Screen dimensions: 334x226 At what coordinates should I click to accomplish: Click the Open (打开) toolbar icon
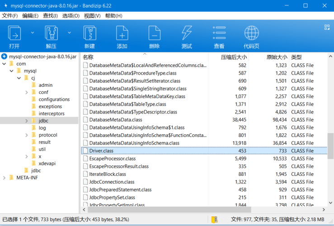[14, 33]
